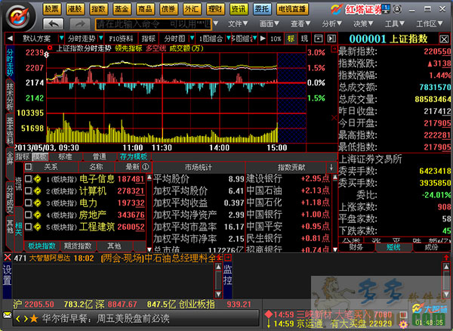
Task: Open the 决策 dropdown menu
Action: point(363,23)
